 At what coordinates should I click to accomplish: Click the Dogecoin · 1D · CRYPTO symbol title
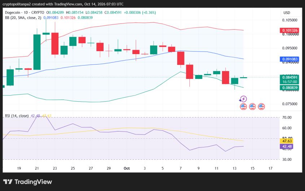25,13
